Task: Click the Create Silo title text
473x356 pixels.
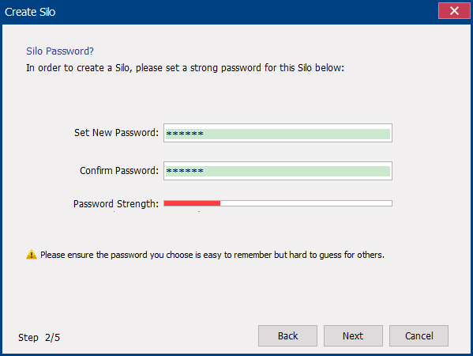Action: pyautogui.click(x=30, y=12)
